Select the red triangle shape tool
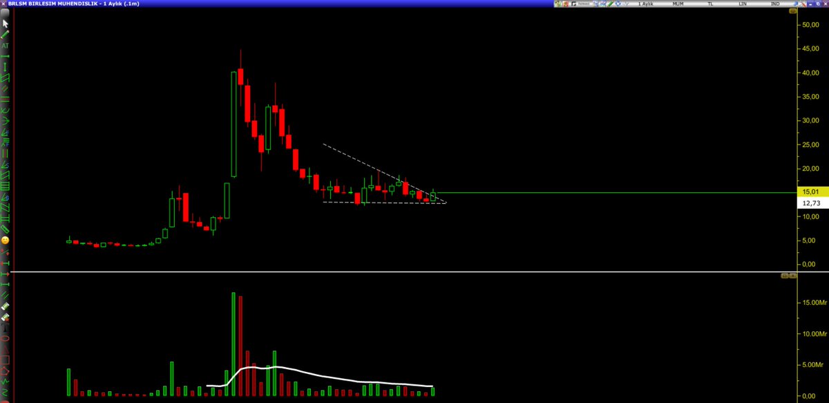Image resolution: width=829 pixels, height=403 pixels. point(5,349)
